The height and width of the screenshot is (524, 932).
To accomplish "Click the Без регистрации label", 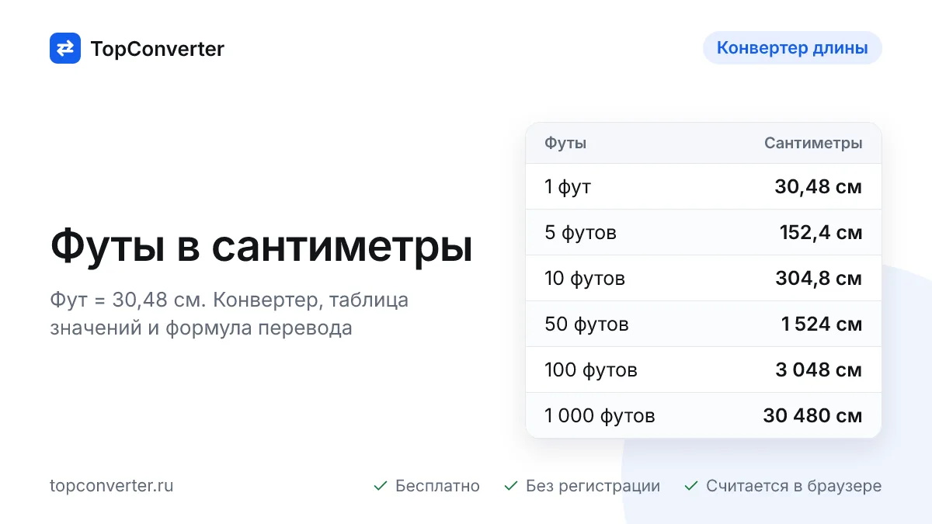I will coord(593,486).
